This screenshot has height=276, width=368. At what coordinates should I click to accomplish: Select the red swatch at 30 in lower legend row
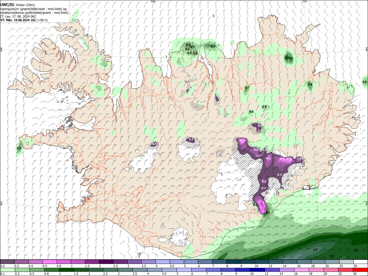click(360, 270)
